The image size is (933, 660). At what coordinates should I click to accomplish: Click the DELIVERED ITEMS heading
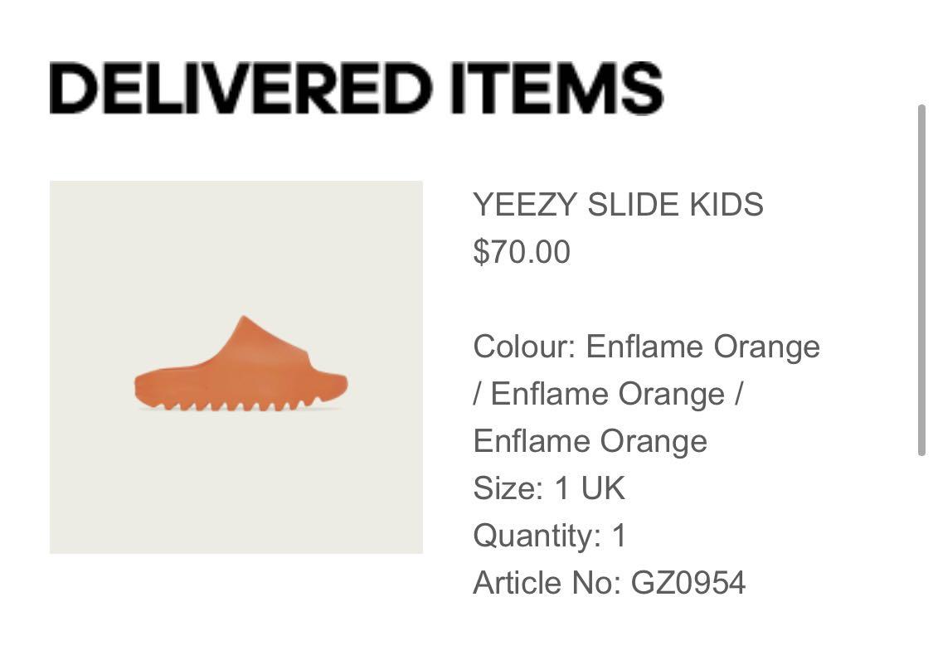pos(357,88)
